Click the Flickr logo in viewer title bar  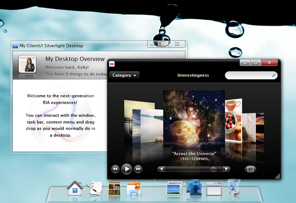[112, 64]
